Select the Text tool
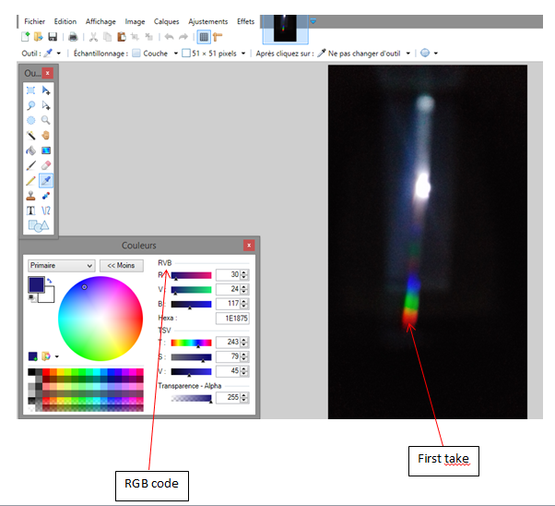 pyautogui.click(x=30, y=211)
